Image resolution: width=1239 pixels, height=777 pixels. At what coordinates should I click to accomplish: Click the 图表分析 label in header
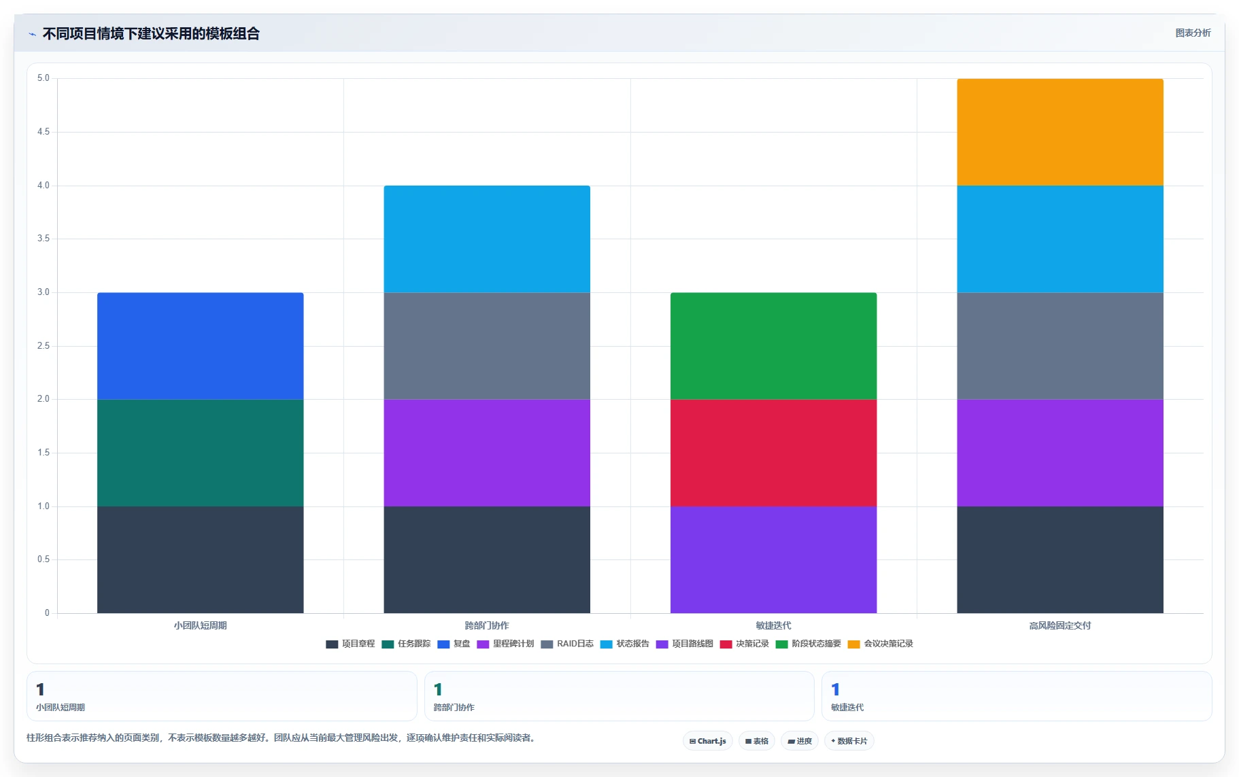pyautogui.click(x=1193, y=33)
